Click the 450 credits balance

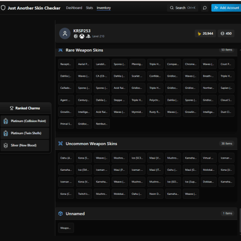click(226, 33)
